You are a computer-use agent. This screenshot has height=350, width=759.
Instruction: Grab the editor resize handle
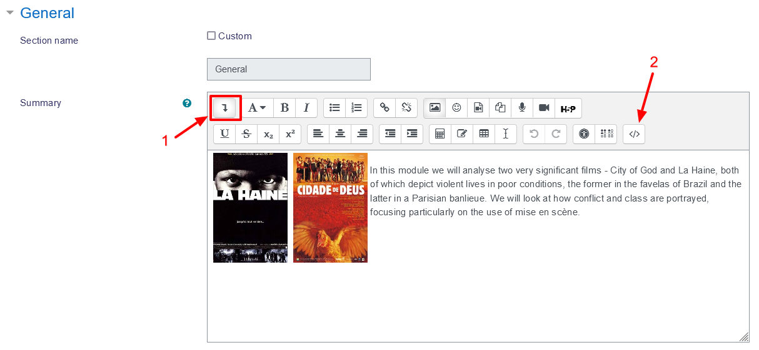[743, 336]
